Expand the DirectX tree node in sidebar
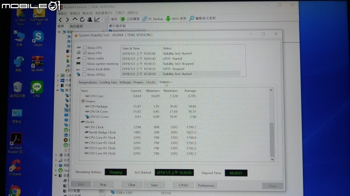Viewport: 350px width, 196px height. [56, 170]
